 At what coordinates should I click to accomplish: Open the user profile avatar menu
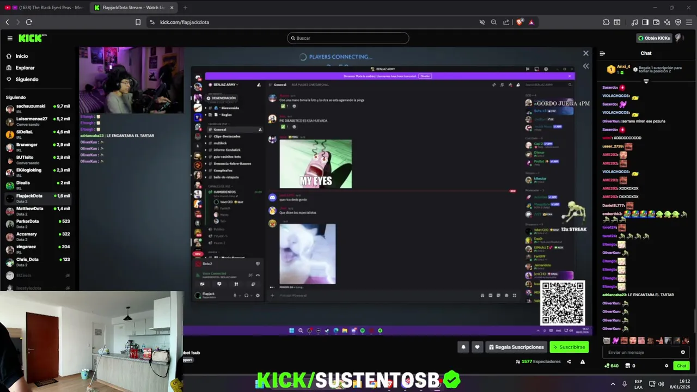click(679, 38)
